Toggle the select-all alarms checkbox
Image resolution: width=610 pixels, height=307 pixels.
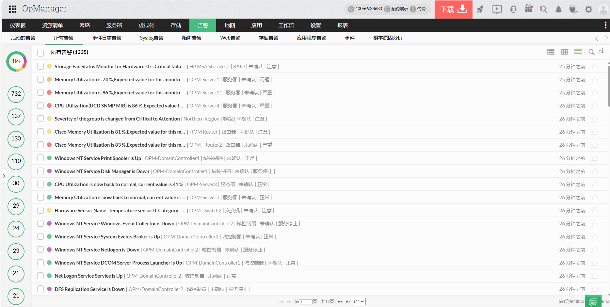[40, 53]
